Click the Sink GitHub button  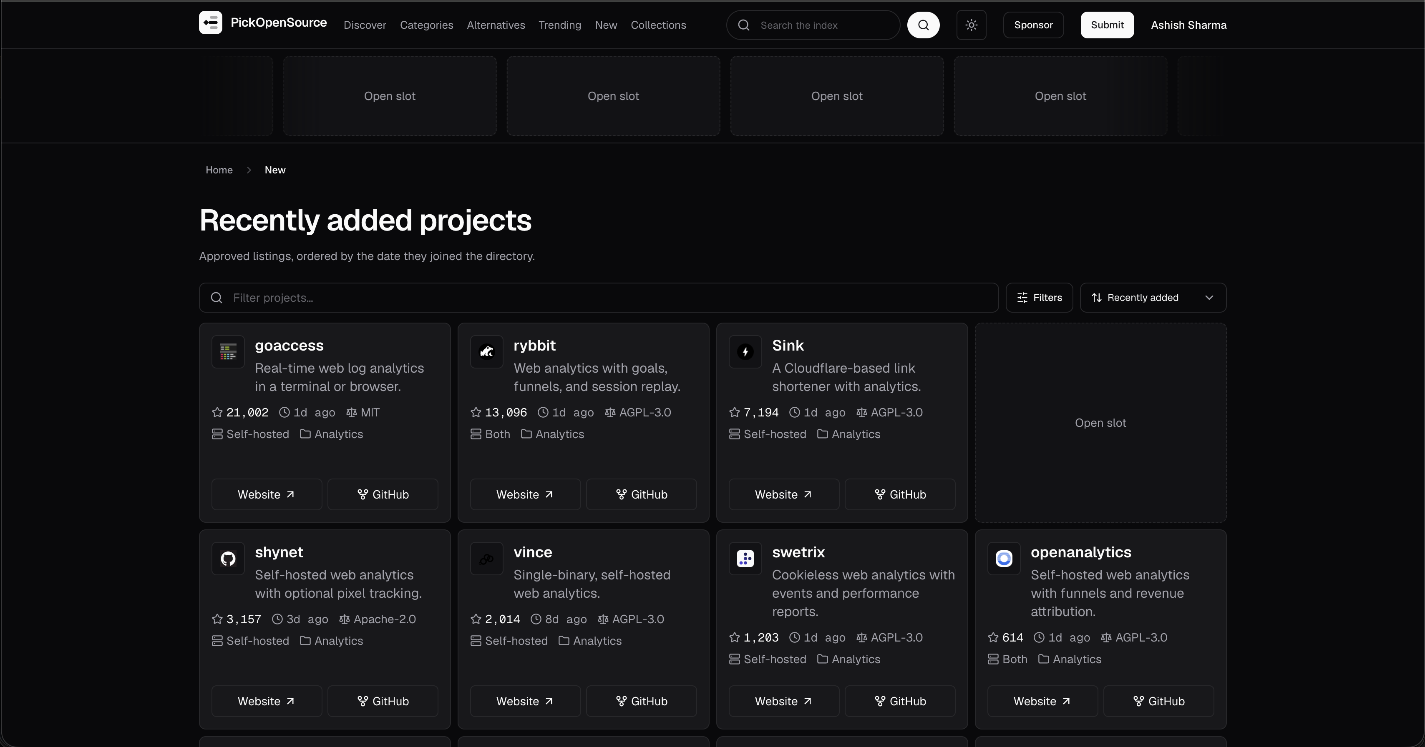900,494
